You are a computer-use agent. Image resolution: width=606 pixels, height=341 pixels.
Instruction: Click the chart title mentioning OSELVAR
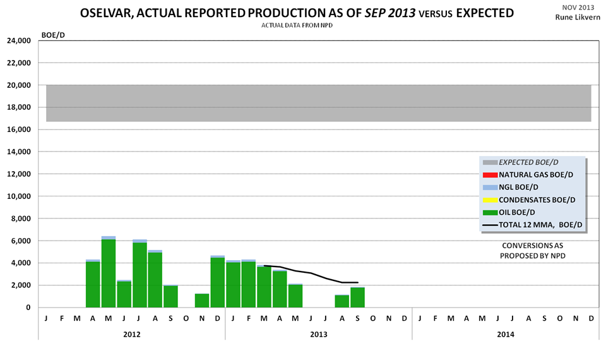[x=298, y=13]
